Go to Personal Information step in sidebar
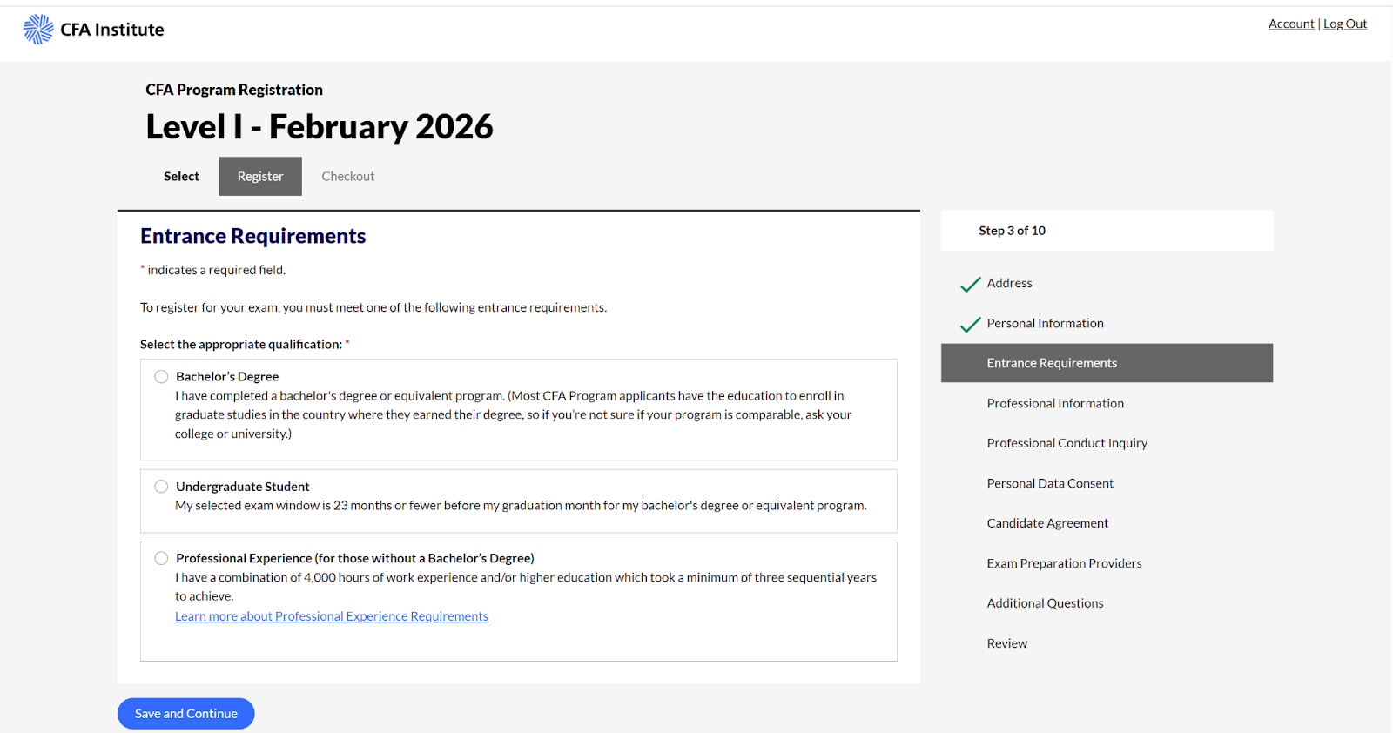Image resolution: width=1393 pixels, height=733 pixels. 1045,323
